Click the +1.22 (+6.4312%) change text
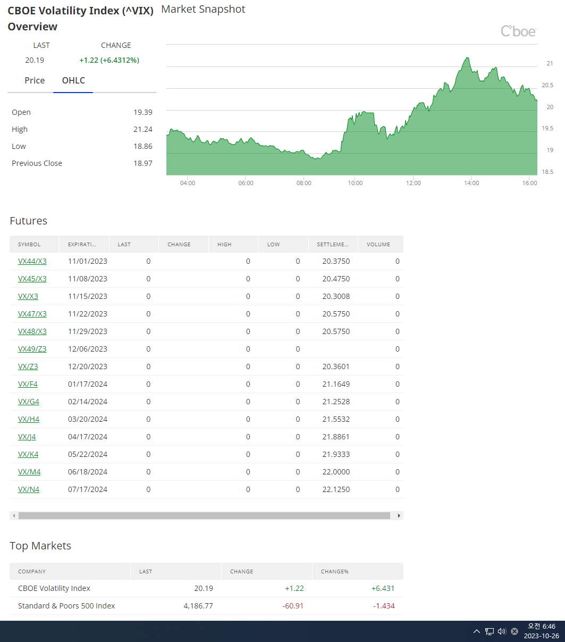Screen dimensions: 565x642 pos(109,60)
